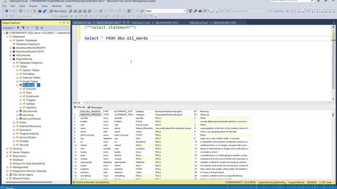Click the XMLA Query icon
The image size is (337, 189).
coord(85,11)
